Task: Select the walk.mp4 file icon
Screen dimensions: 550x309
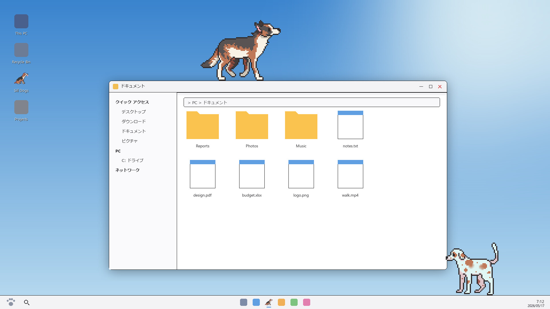Action: coord(350,174)
